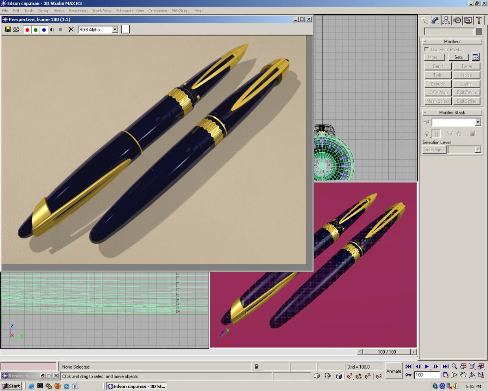Image resolution: width=488 pixels, height=391 pixels.
Task: Open the Hierarchy command panel tab
Action: pyautogui.click(x=446, y=20)
